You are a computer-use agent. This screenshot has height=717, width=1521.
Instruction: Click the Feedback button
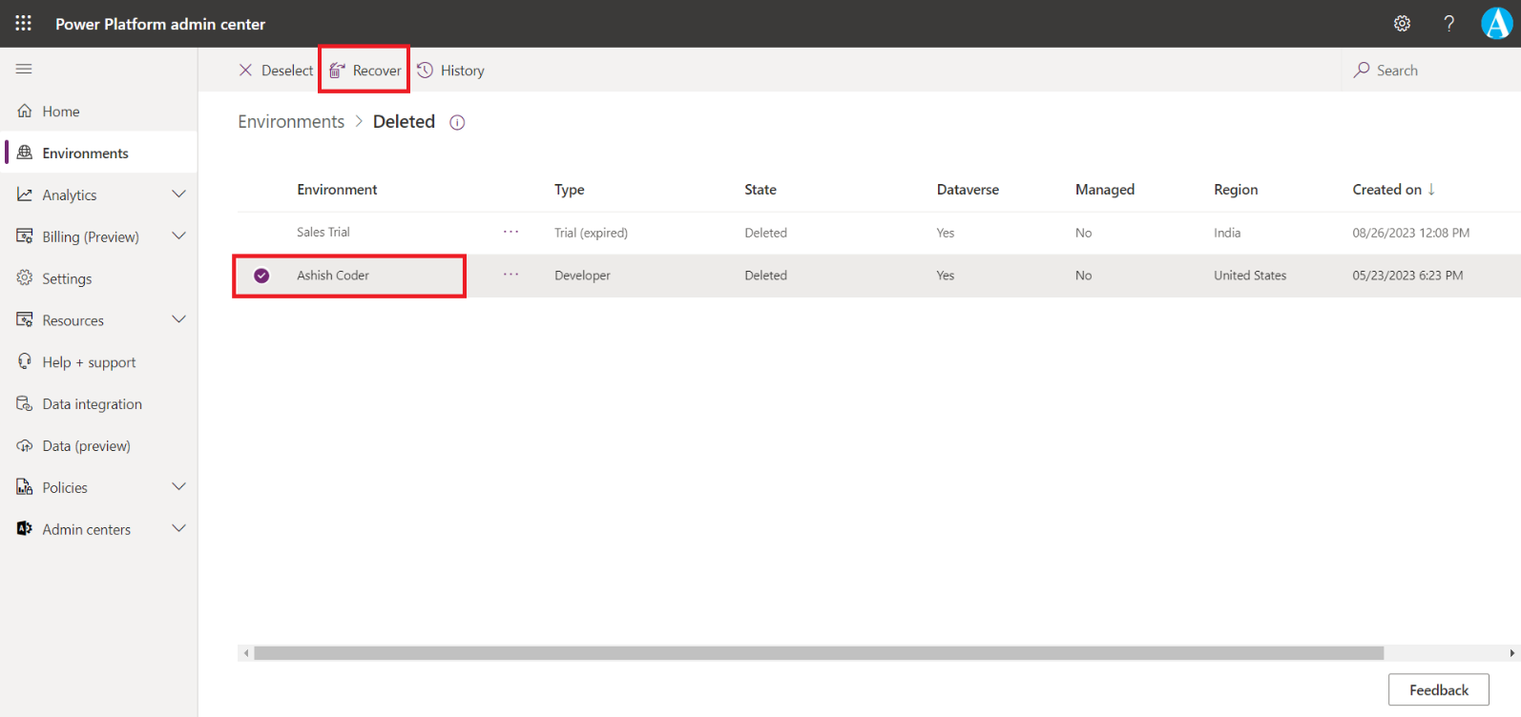coord(1438,689)
